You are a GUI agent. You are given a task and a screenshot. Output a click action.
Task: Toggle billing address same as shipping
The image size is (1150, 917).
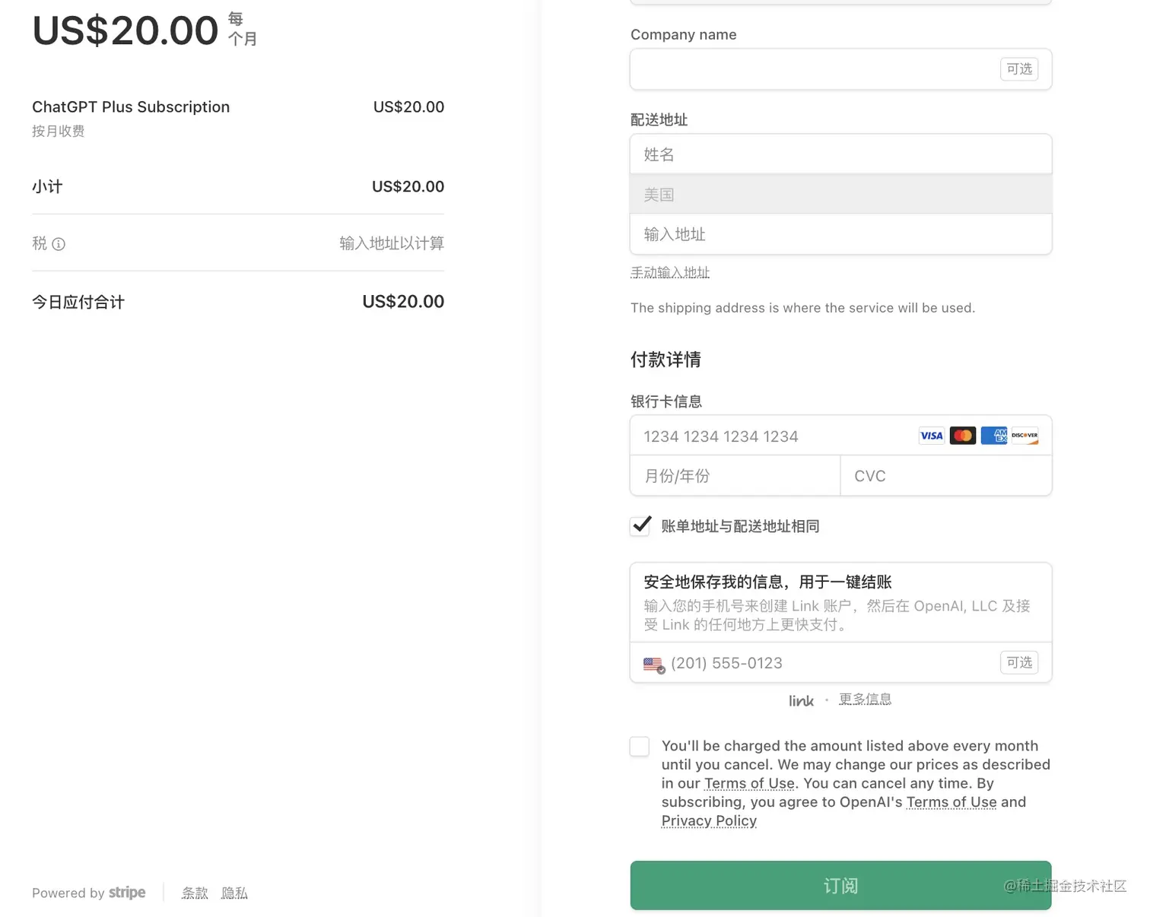point(640,525)
